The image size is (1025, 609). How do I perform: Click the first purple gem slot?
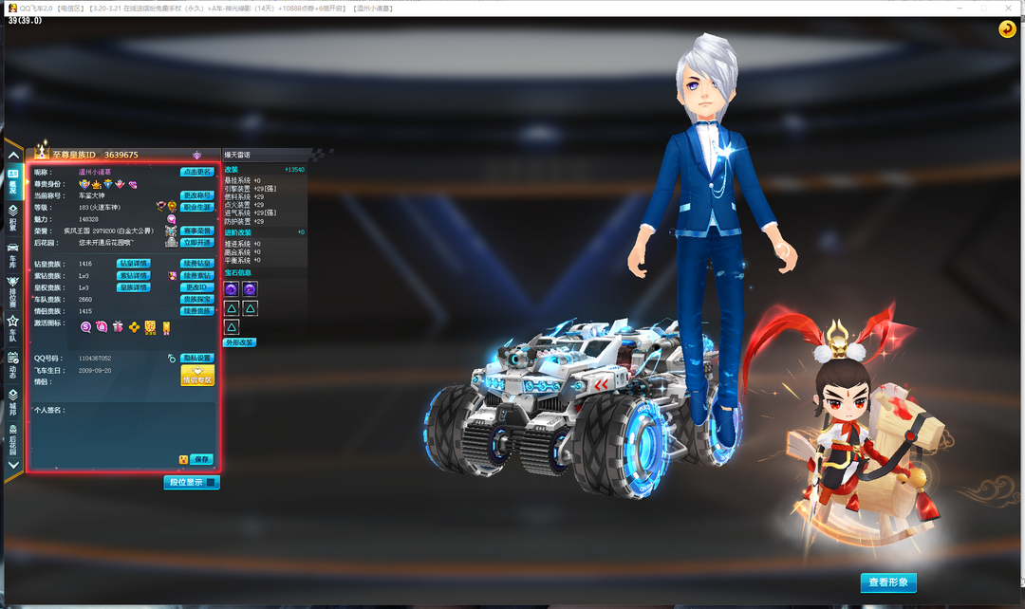232,288
